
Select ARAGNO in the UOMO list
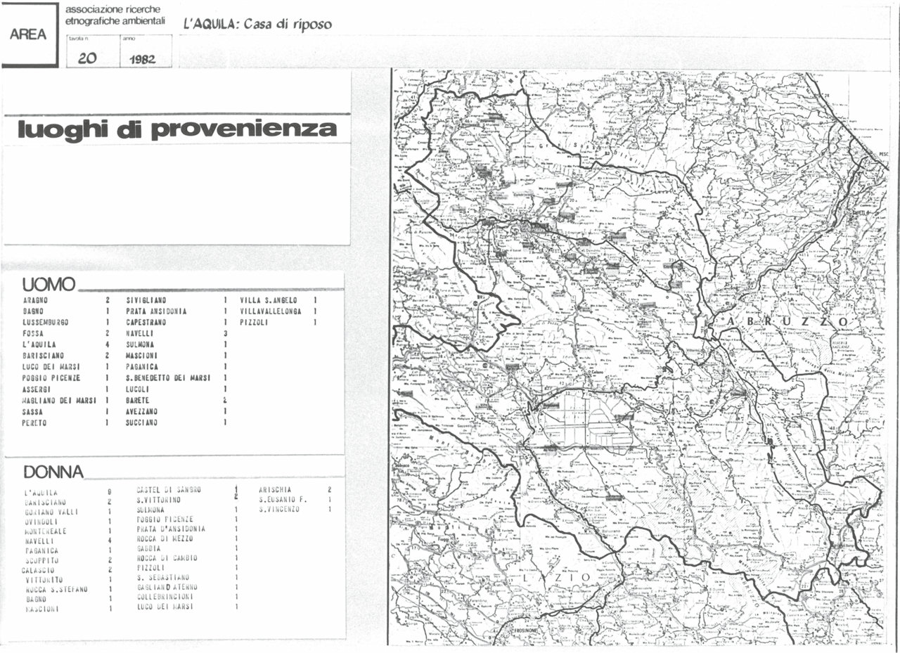pos(35,300)
